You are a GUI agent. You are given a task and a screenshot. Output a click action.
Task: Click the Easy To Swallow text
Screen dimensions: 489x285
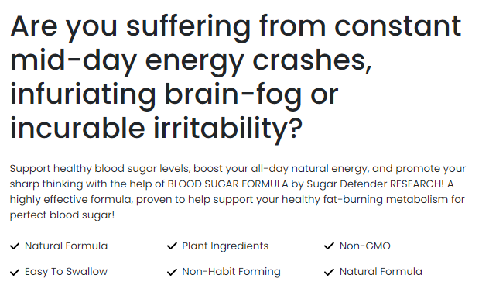point(66,272)
